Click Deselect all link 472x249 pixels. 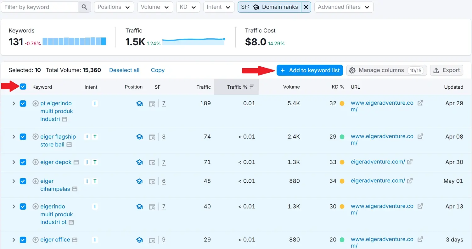pos(124,70)
